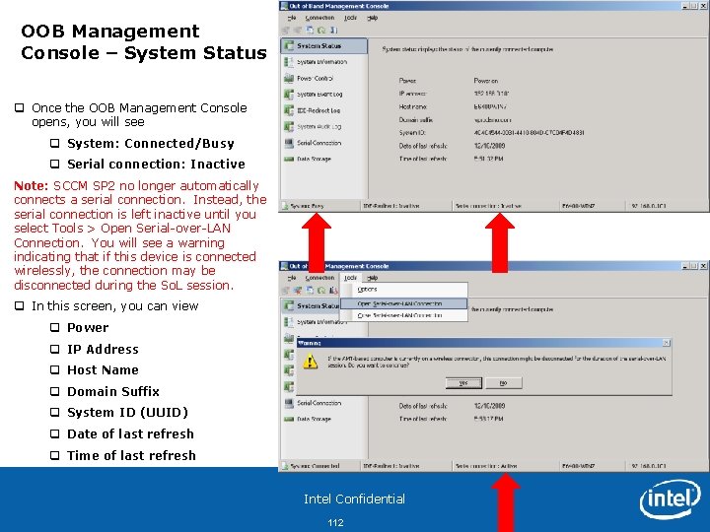The width and height of the screenshot is (710, 532).
Task: Click the opened Tools menu in lower console
Action: [350, 278]
